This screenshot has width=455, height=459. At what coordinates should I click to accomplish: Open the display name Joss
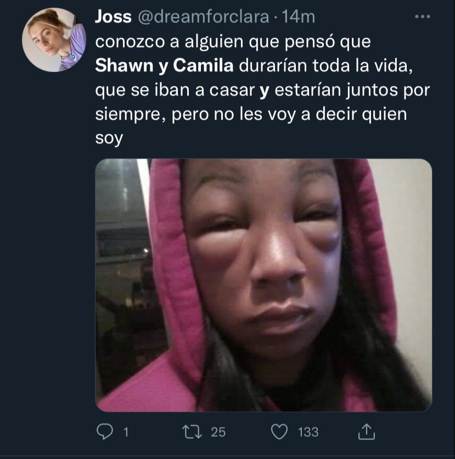(x=113, y=16)
